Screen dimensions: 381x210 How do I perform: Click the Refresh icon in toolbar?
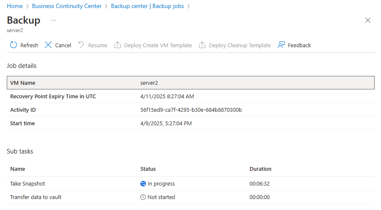click(x=14, y=45)
